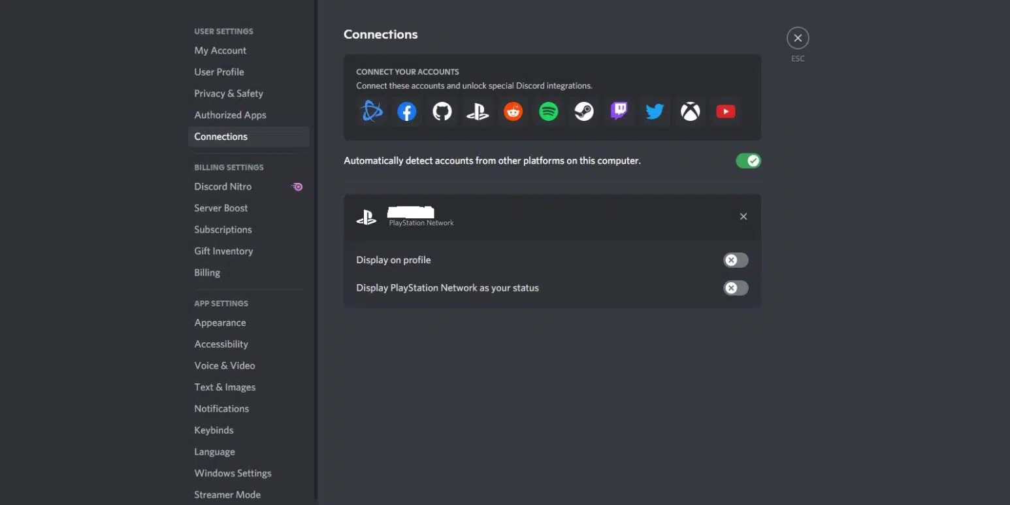Connect a YouTube account
Viewport: 1010px width, 505px height.
(x=725, y=112)
